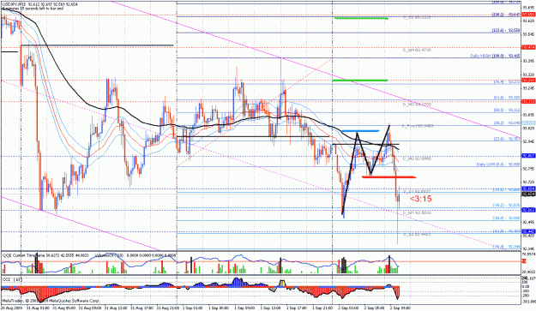Click the 61.8 Fibonacci level label

(x=507, y=98)
